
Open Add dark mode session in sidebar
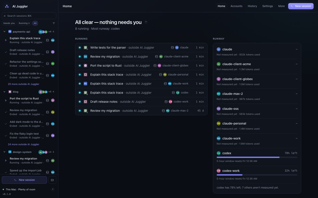29,124
